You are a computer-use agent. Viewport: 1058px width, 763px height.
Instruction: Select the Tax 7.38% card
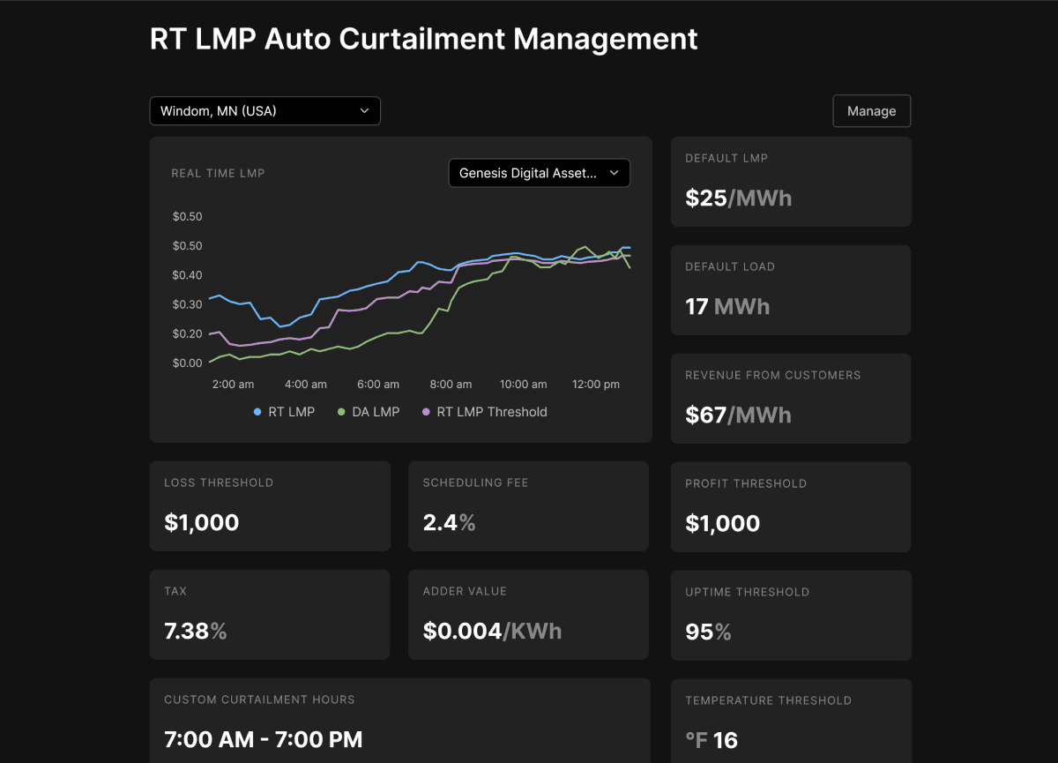[270, 615]
